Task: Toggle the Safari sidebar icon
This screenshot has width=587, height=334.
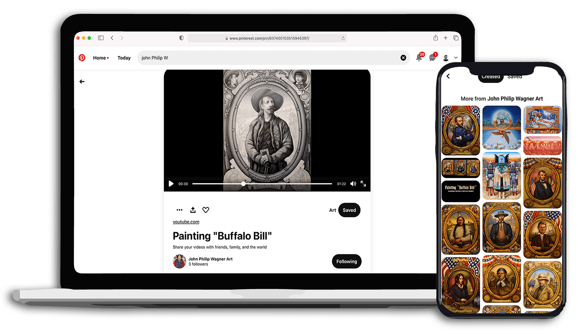Action: (101, 38)
